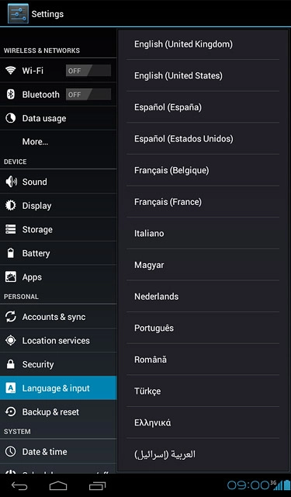The width and height of the screenshot is (291, 497).
Task: Tap the Android home navigation button
Action: tap(58, 485)
